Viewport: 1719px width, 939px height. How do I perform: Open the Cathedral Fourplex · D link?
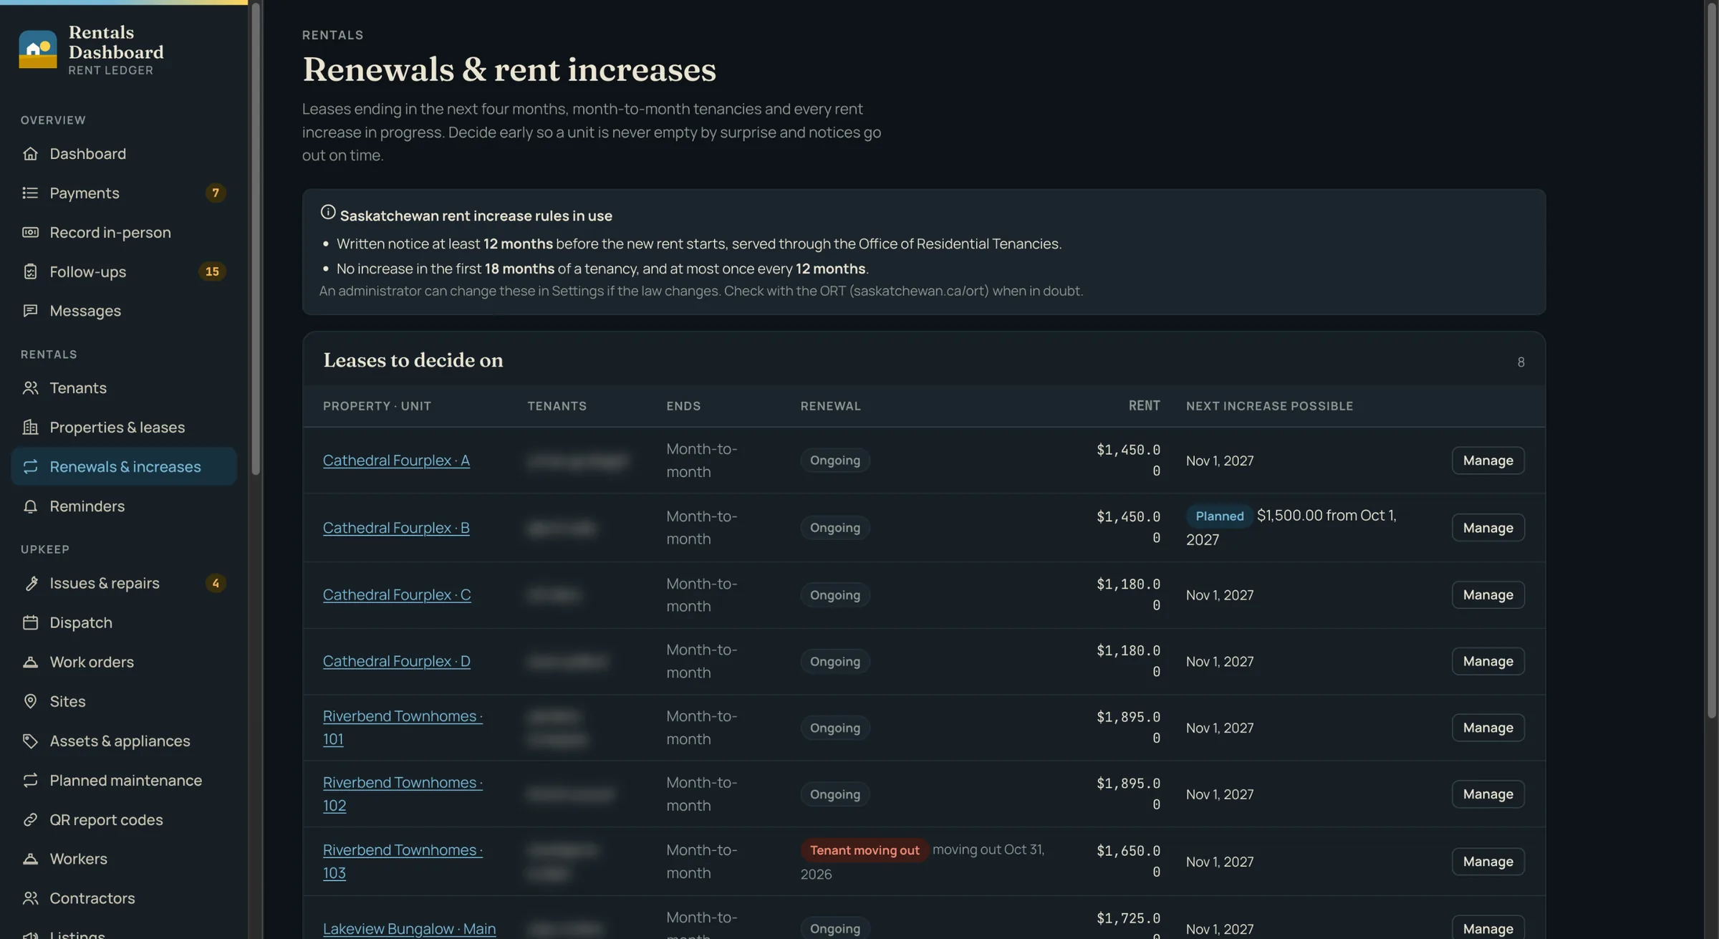pos(397,661)
